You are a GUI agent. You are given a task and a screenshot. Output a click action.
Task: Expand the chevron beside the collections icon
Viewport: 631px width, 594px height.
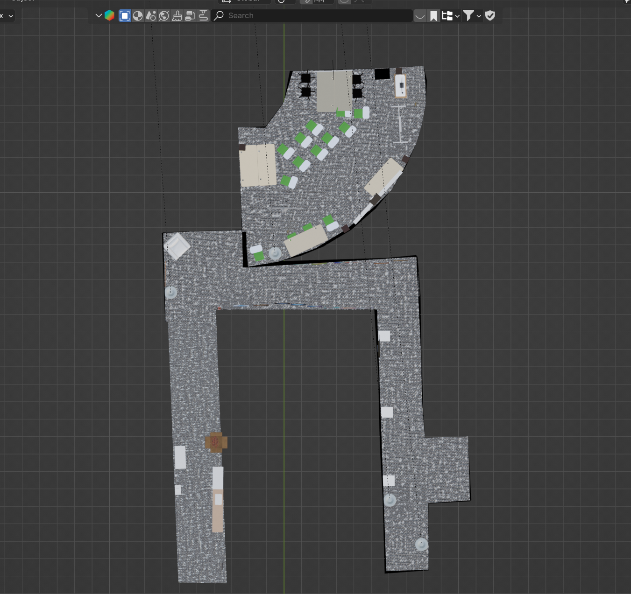coord(457,15)
